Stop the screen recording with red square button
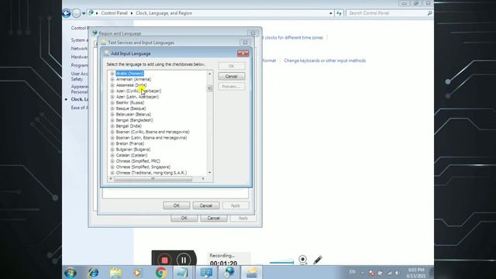The image size is (496, 279). point(164,260)
